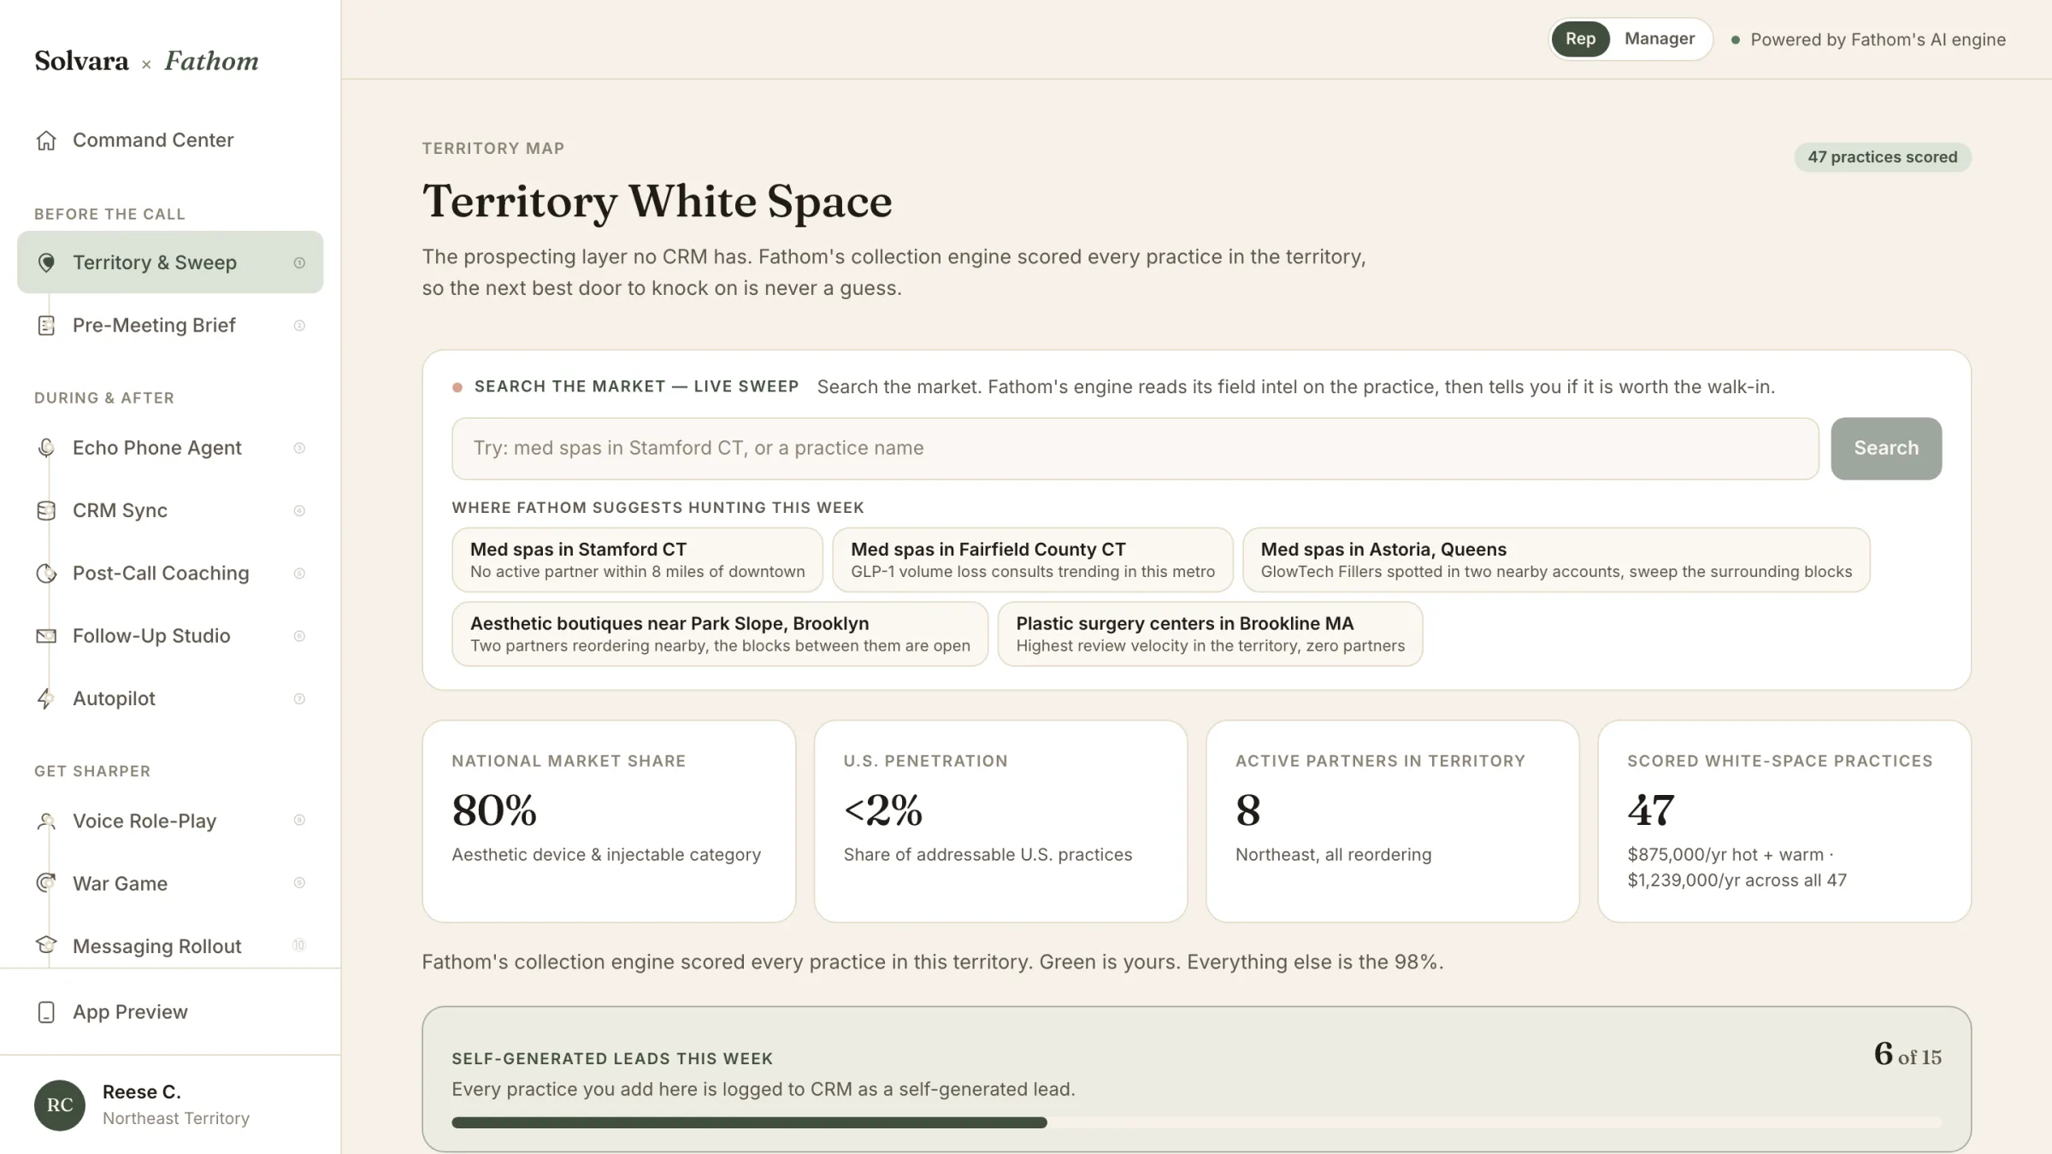The image size is (2052, 1154).
Task: Select Aesthetic boutiques near Park Slope suggestion
Action: pos(720,633)
